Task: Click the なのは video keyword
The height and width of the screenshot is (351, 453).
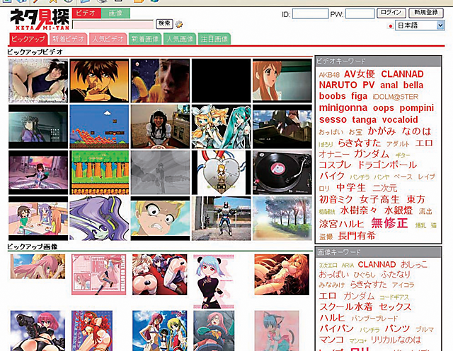Action: click(416, 131)
